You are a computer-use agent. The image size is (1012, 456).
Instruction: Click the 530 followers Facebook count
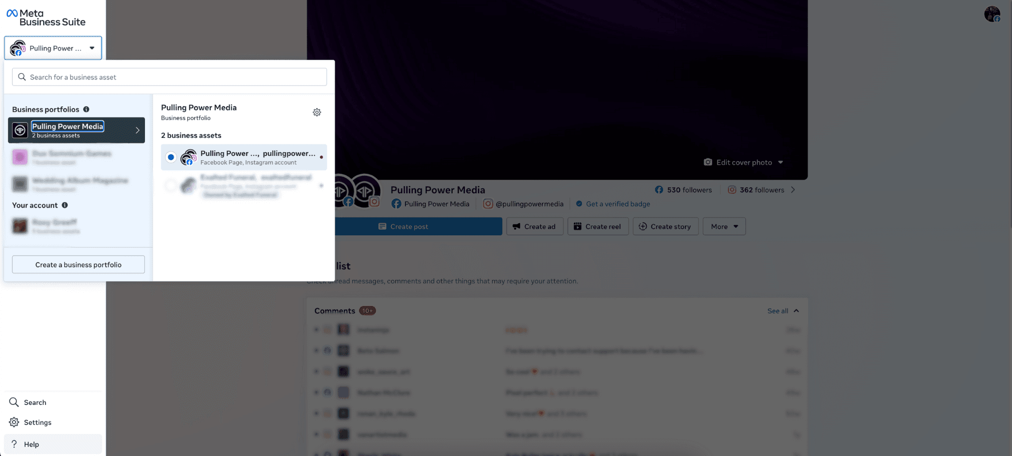click(683, 190)
